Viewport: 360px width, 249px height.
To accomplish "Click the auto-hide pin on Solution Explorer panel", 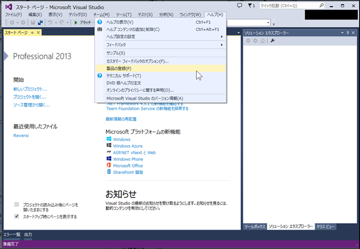I will click(348, 34).
